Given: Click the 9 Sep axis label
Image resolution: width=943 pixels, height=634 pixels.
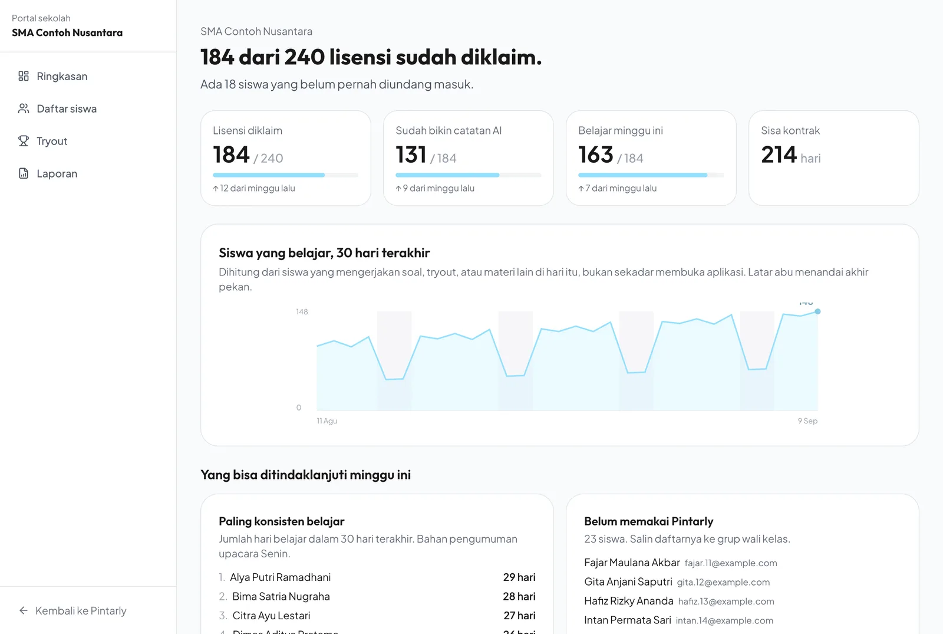Looking at the screenshot, I should point(807,421).
